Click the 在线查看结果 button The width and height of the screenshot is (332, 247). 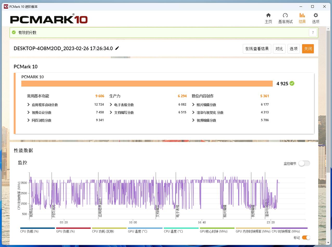tap(257, 49)
